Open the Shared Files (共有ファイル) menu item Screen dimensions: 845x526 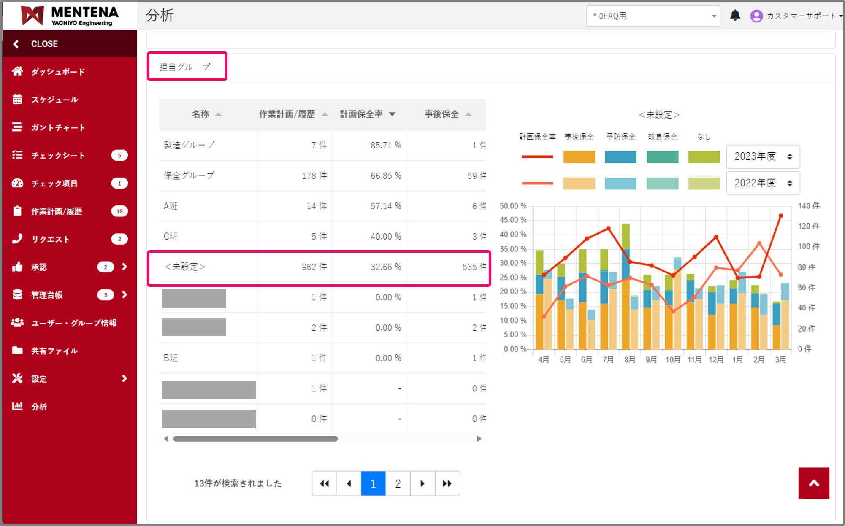tap(54, 351)
